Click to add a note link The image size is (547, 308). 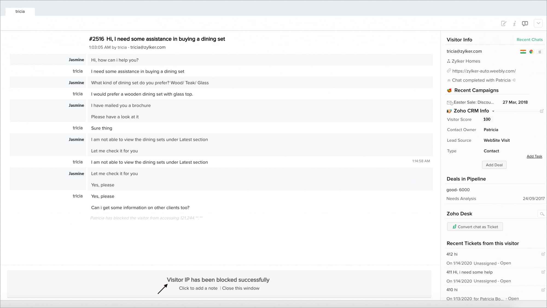198,288
